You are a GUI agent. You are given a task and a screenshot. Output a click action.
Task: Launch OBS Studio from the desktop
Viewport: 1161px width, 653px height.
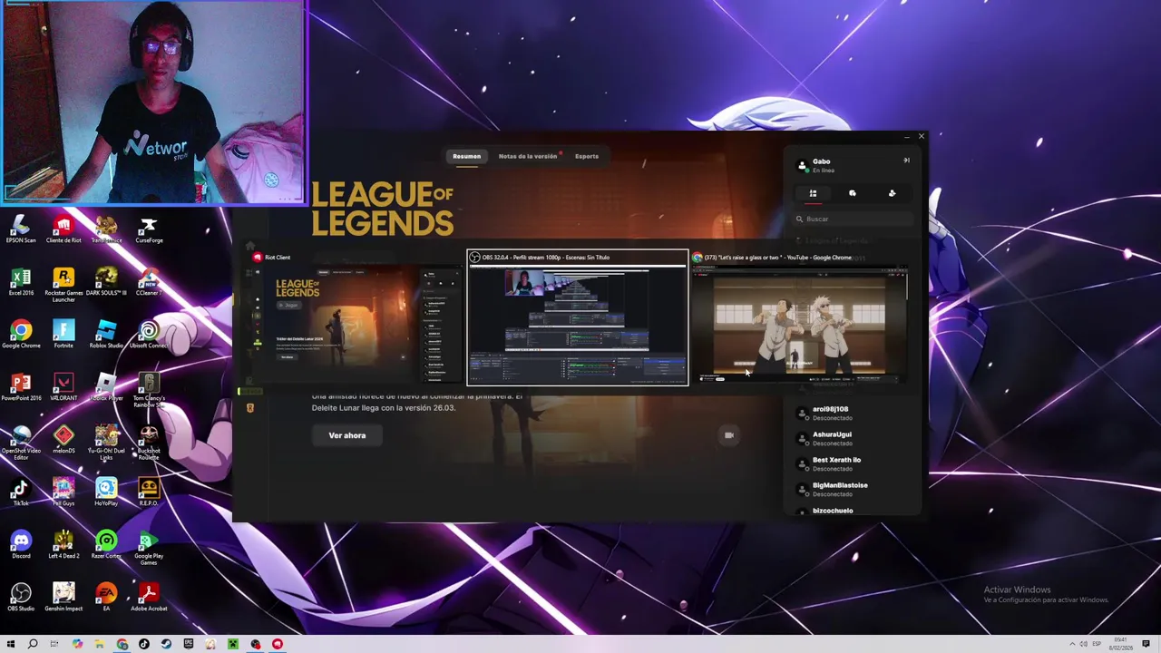tap(20, 597)
